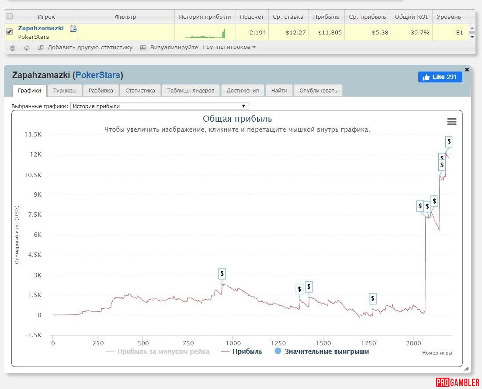Screen dimensions: 482x389
Task: Uncheck the Zapahzamazki row checkbox
Action: click(x=10, y=32)
